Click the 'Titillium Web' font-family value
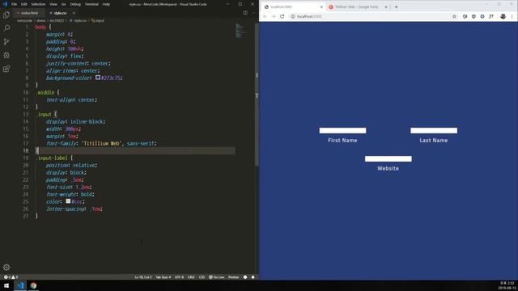Image resolution: width=518 pixels, height=291 pixels. coord(101,144)
